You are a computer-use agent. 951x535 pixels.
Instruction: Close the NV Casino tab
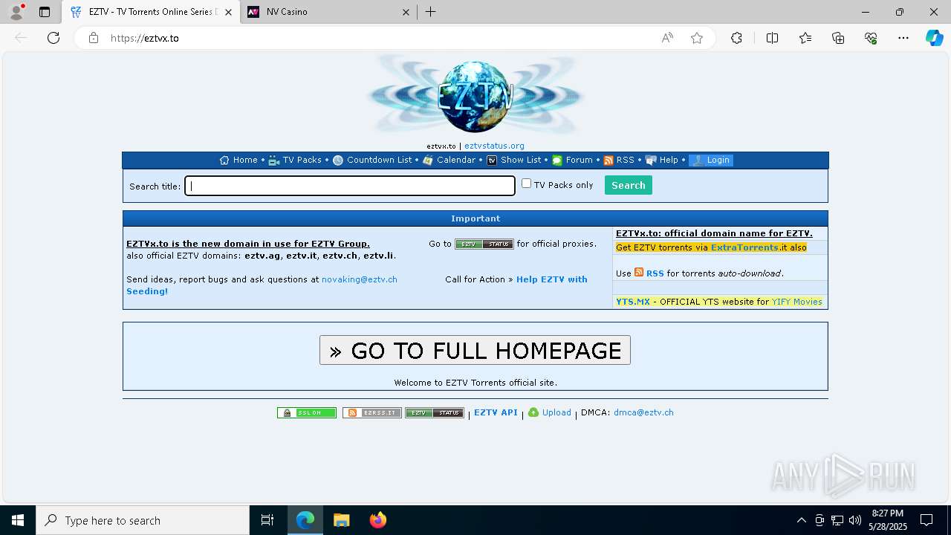[x=406, y=12]
